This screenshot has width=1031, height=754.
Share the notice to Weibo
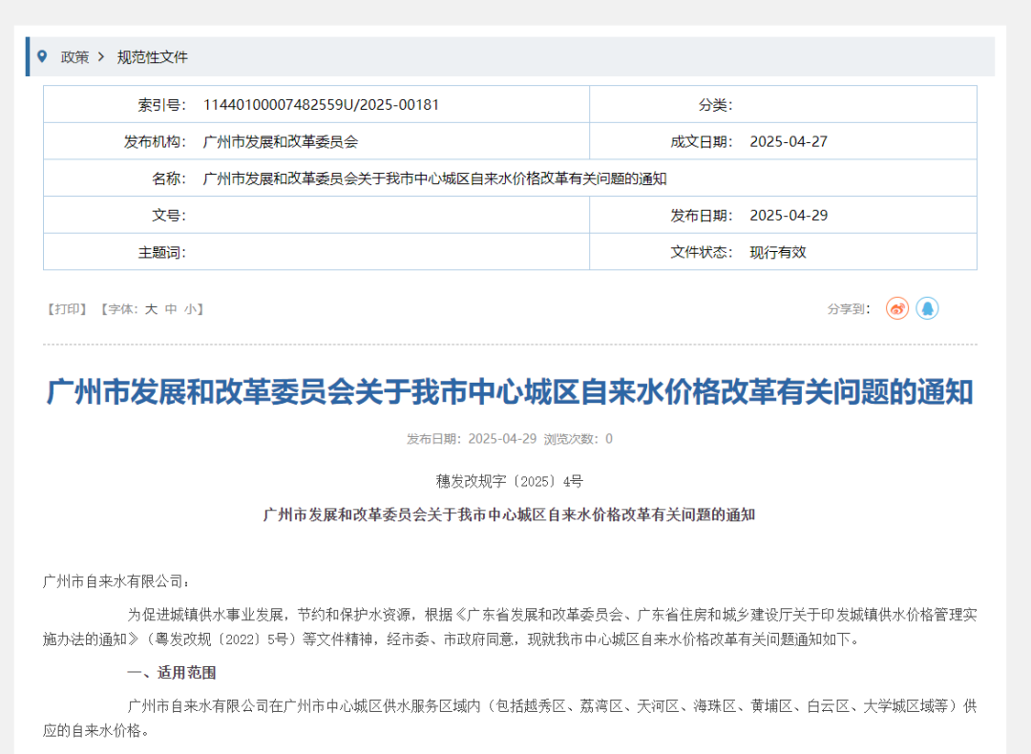896,308
